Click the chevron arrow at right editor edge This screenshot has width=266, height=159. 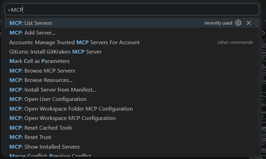[x=264, y=33]
